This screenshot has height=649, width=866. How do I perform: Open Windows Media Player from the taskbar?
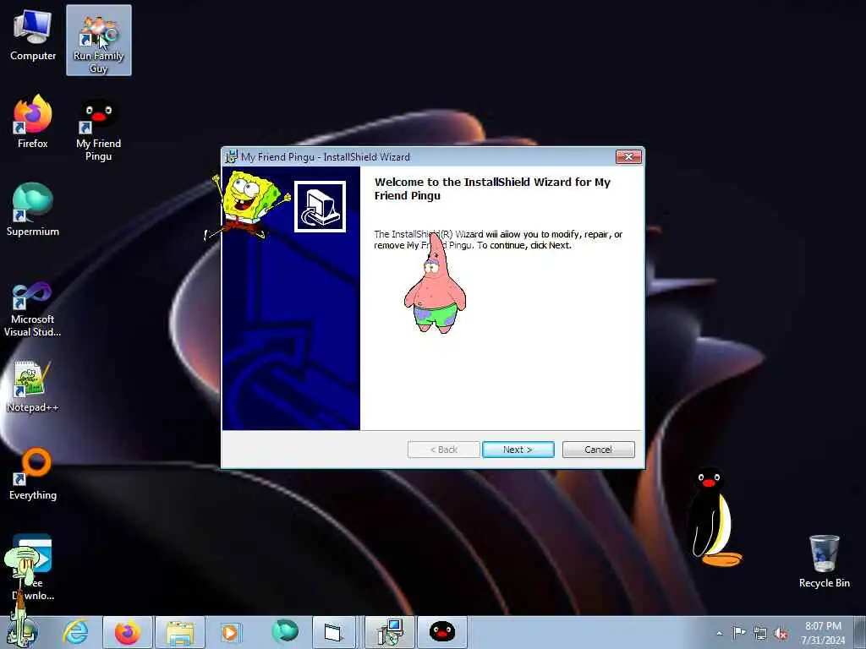click(x=230, y=632)
